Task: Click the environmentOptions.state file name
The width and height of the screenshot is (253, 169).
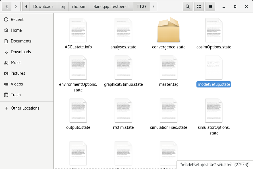Action: coord(78,87)
